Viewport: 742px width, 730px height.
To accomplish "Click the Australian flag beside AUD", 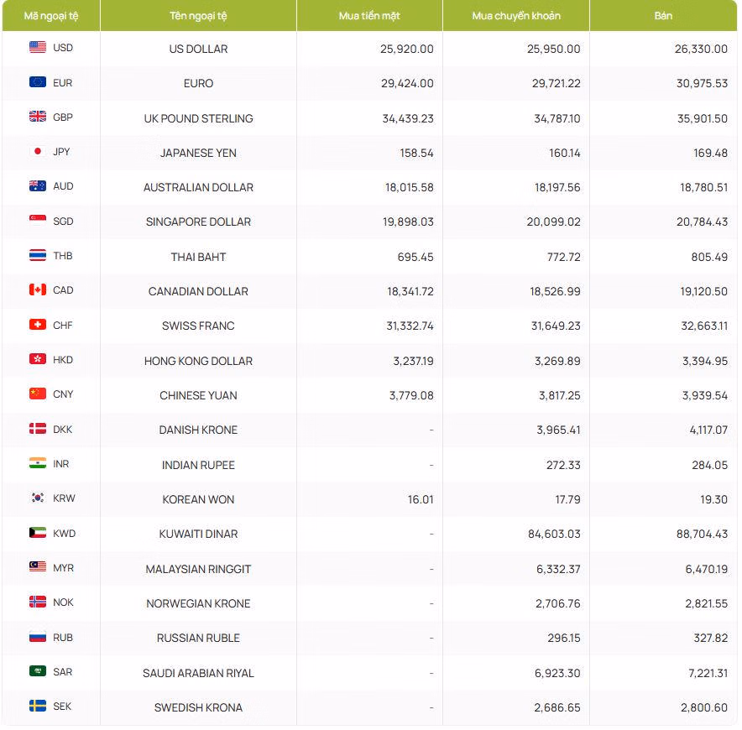I will click(38, 186).
